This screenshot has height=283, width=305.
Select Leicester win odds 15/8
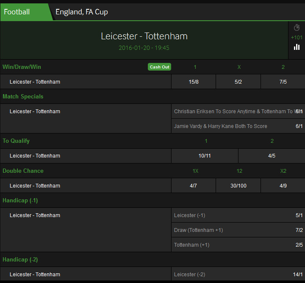pos(194,82)
